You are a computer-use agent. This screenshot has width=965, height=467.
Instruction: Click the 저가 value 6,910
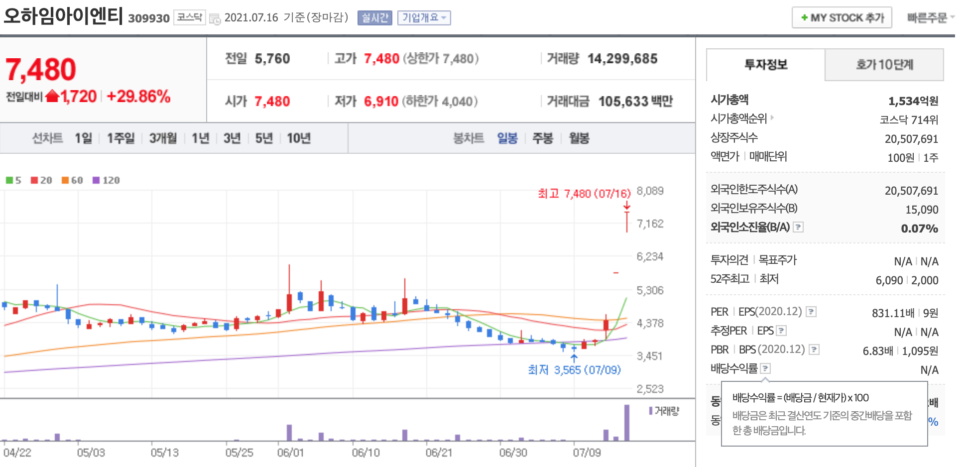[381, 102]
